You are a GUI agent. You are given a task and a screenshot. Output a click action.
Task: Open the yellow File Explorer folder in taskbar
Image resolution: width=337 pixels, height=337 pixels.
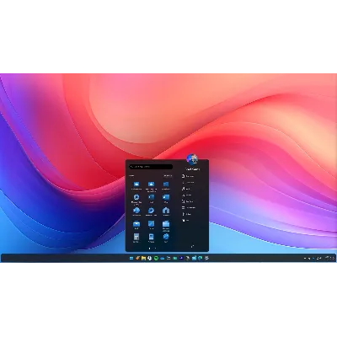143,258
